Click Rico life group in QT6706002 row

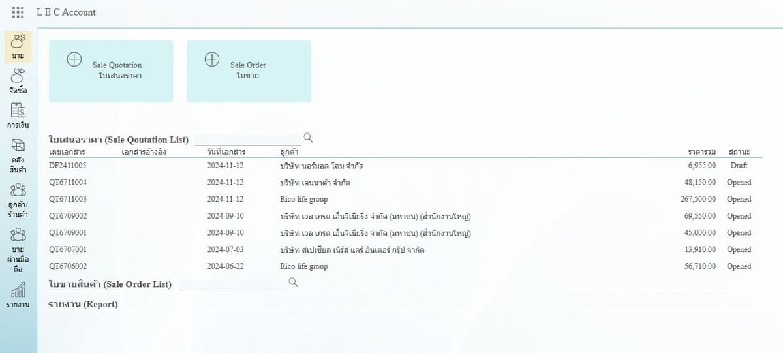[303, 266]
